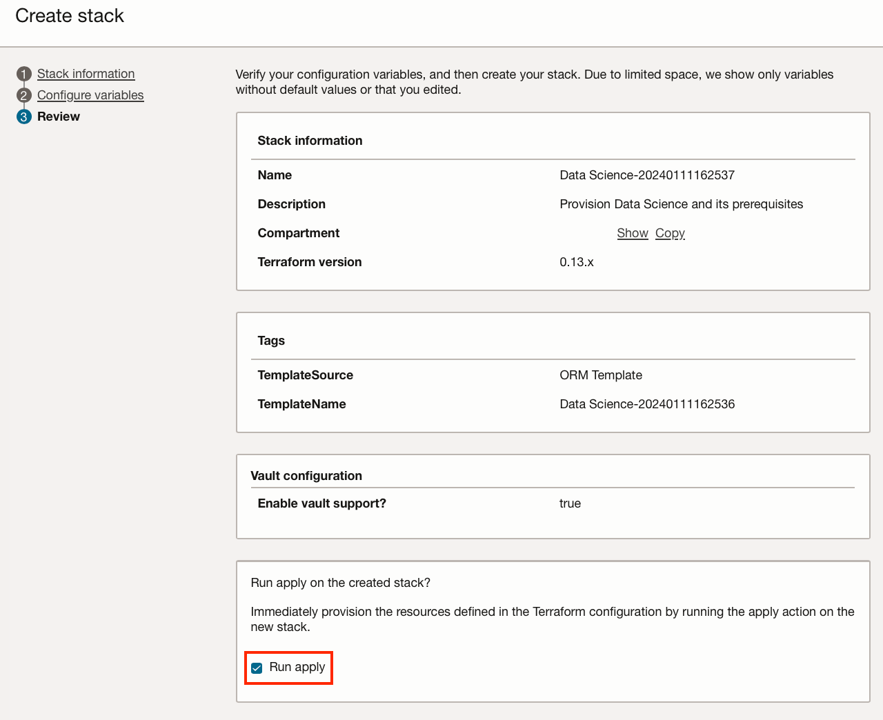
Task: Click the stack name value Data Science-20240111162537
Action: coord(647,175)
